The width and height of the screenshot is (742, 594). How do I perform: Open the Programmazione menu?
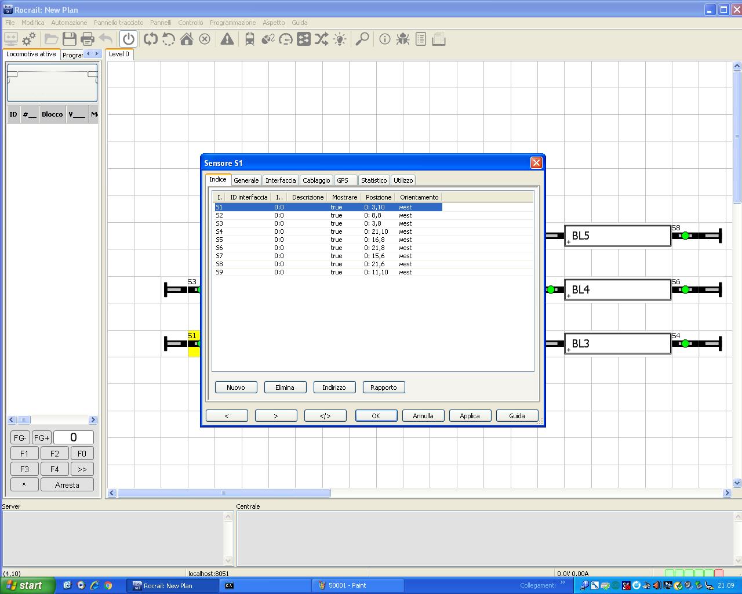point(232,23)
